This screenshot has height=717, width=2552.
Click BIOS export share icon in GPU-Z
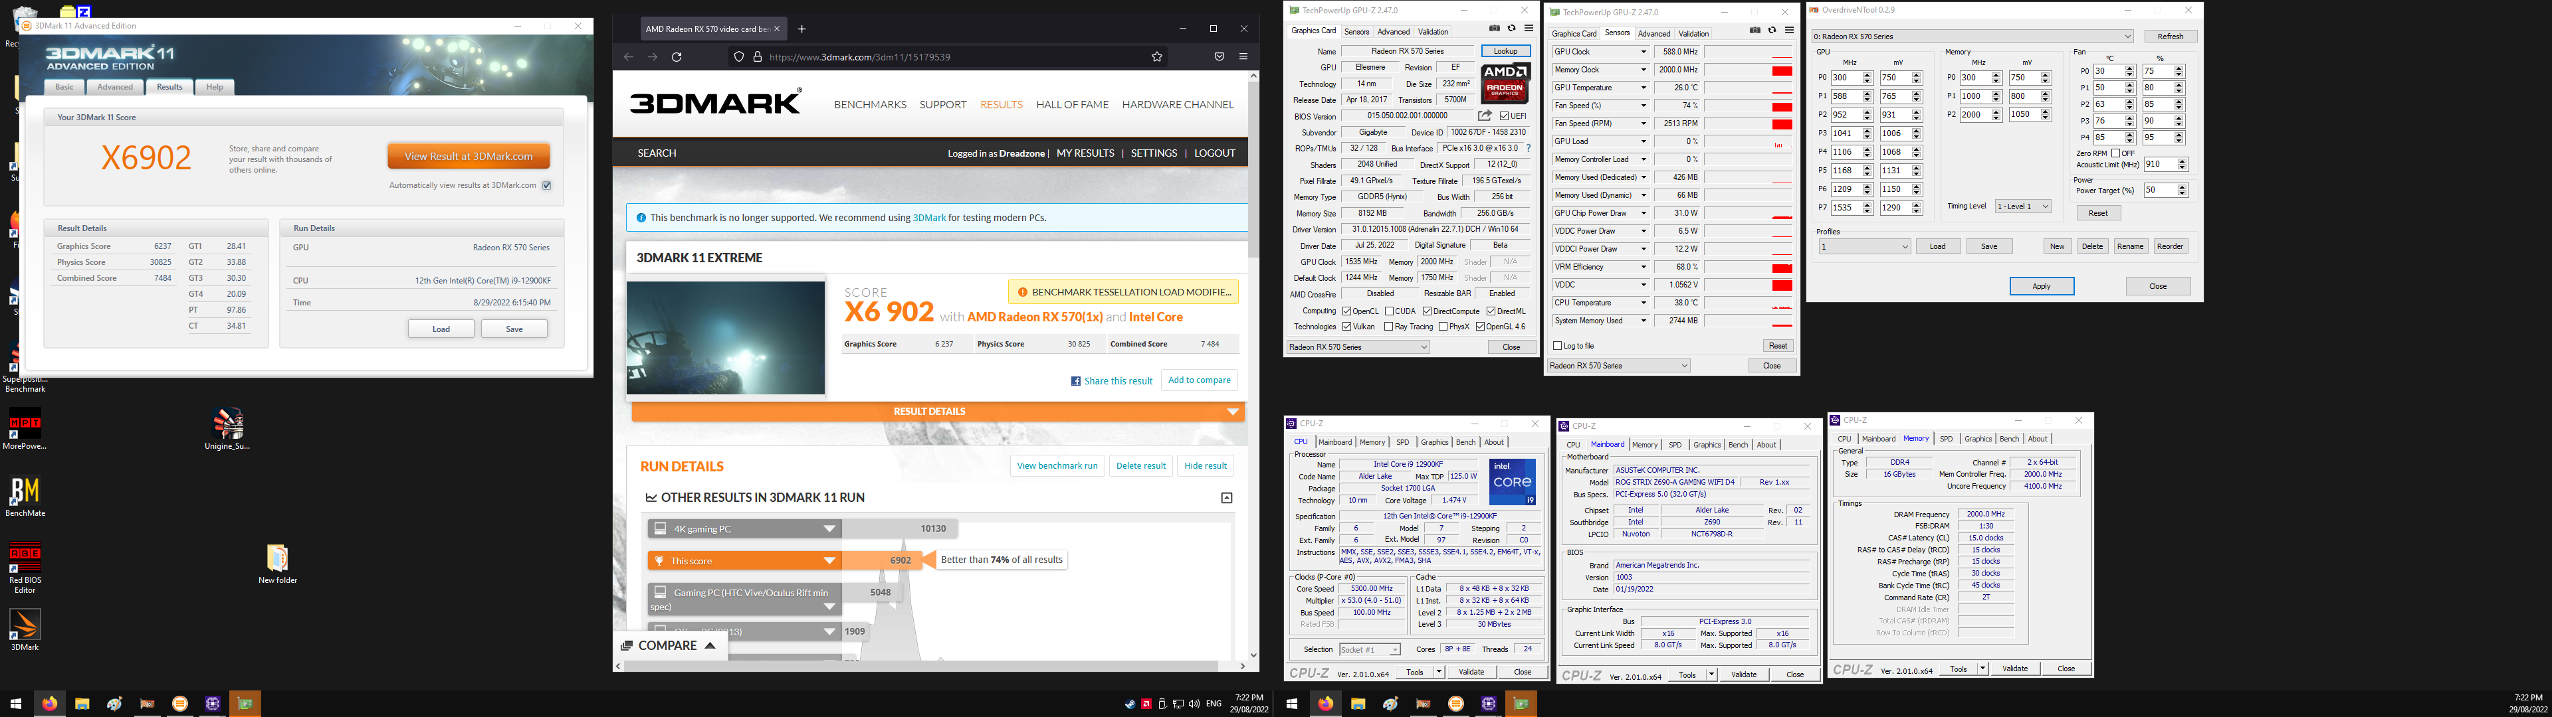pyautogui.click(x=1484, y=116)
